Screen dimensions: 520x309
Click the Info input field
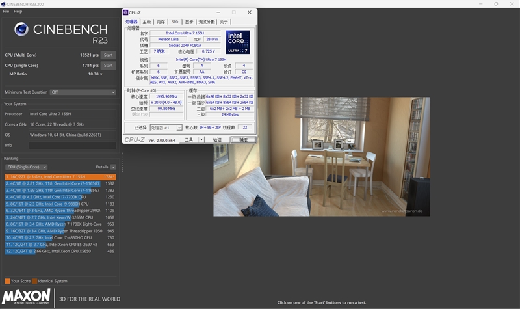tap(71, 145)
